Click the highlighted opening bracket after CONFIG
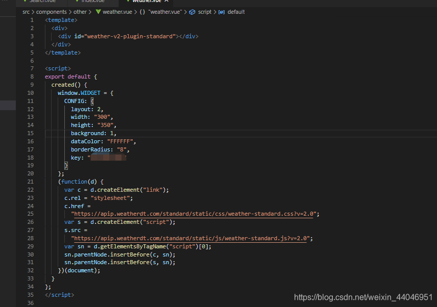Image resolution: width=437 pixels, height=307 pixels. click(92, 101)
